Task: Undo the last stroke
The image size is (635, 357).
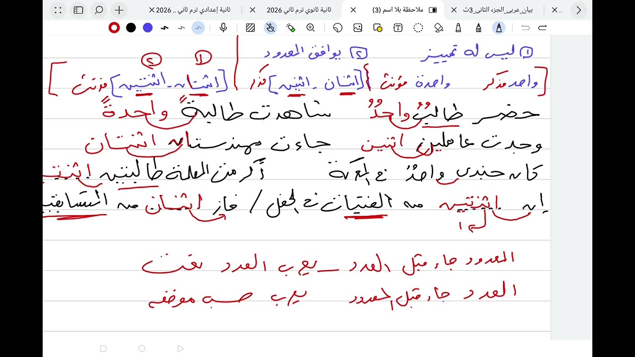Action: pyautogui.click(x=525, y=28)
